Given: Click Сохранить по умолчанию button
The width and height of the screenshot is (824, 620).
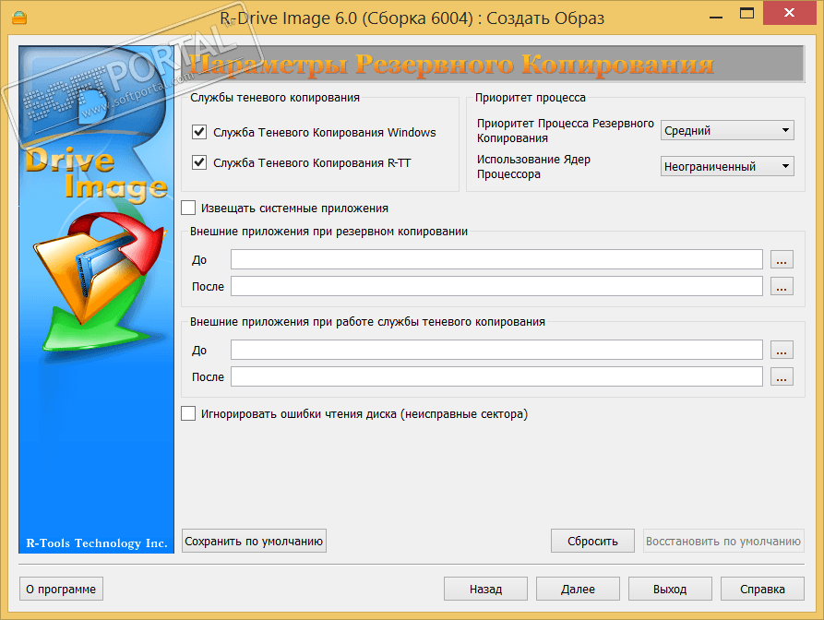Looking at the screenshot, I should pyautogui.click(x=254, y=541).
